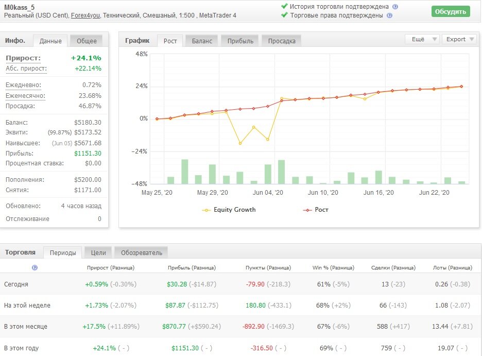The height and width of the screenshot is (356, 482).
Task: Click the 4 часов назад updated value
Action: [x=81, y=206]
